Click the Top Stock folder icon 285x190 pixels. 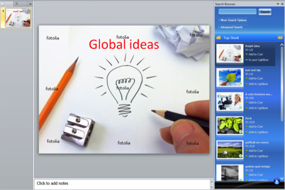(218, 38)
